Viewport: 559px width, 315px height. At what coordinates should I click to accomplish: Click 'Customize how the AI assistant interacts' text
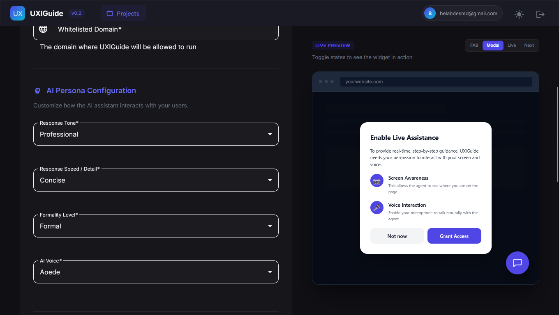pos(111,105)
